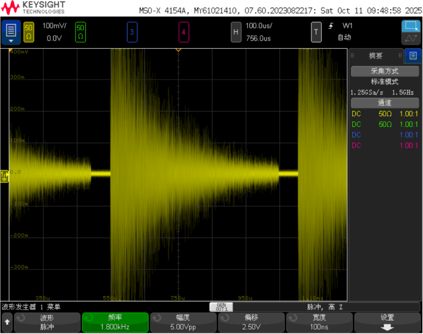Click the 采集方式 acquisition button

(385, 71)
